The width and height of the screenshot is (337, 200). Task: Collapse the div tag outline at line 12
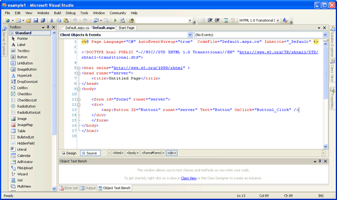(x=79, y=105)
